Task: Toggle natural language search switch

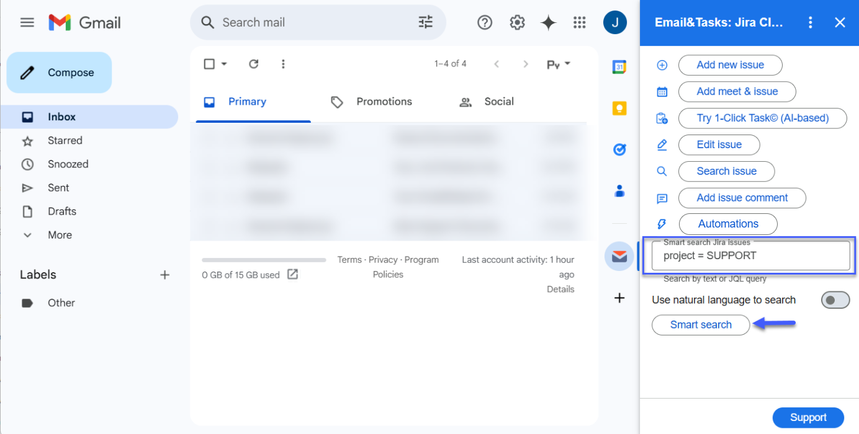Action: [835, 300]
